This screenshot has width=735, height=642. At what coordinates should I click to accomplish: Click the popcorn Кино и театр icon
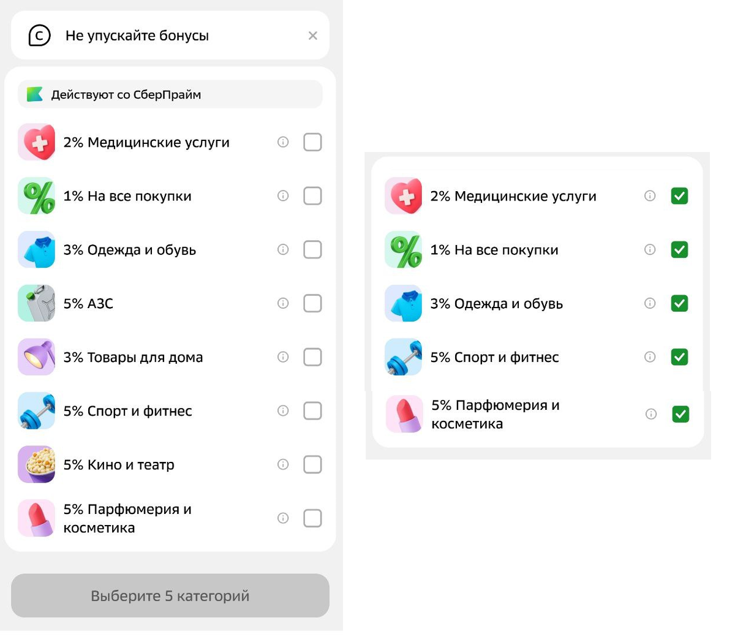pos(37,464)
